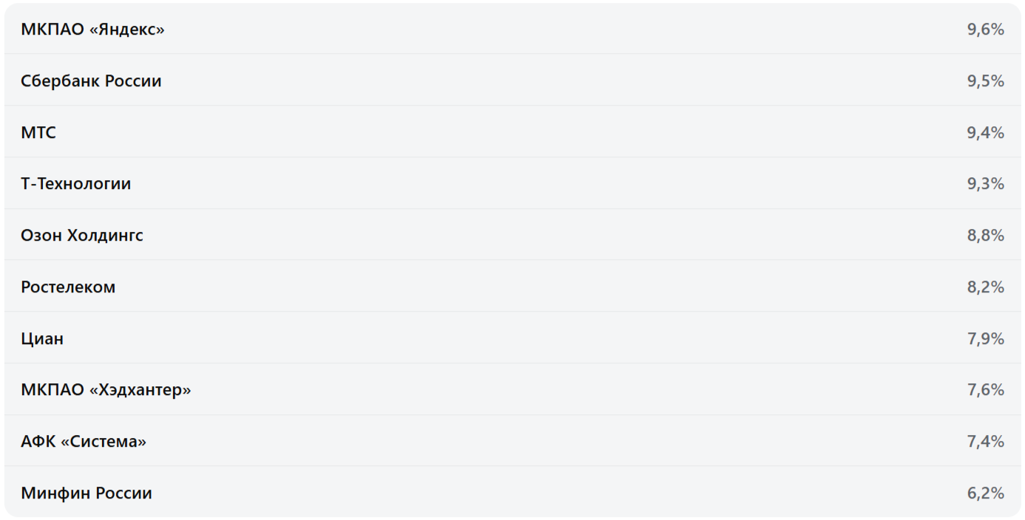Select the МКПАО «Хэдхантер» row

[x=106, y=390]
